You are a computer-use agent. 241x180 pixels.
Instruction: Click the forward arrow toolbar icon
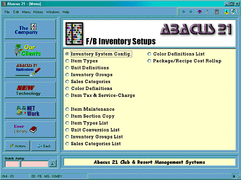click(191, 12)
